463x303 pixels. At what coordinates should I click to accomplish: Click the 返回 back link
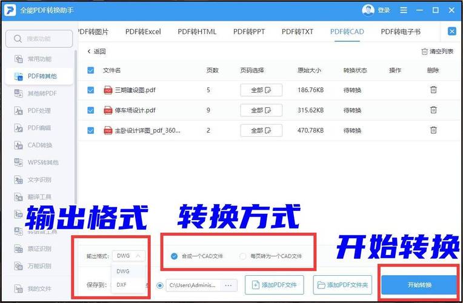[x=96, y=52]
